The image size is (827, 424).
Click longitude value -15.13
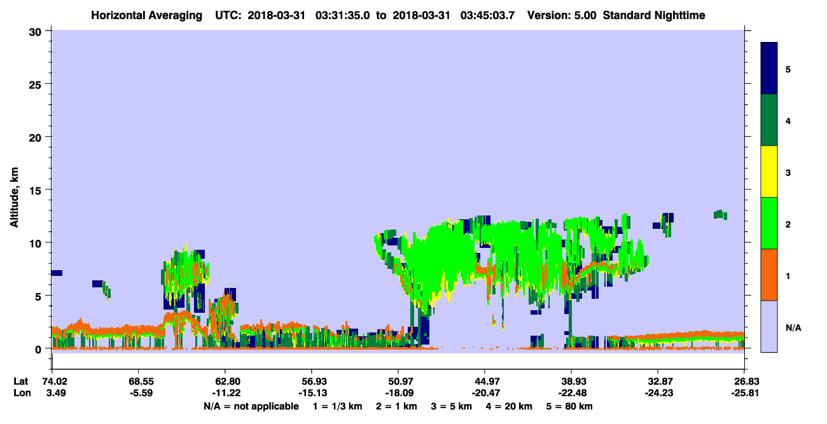coord(312,393)
